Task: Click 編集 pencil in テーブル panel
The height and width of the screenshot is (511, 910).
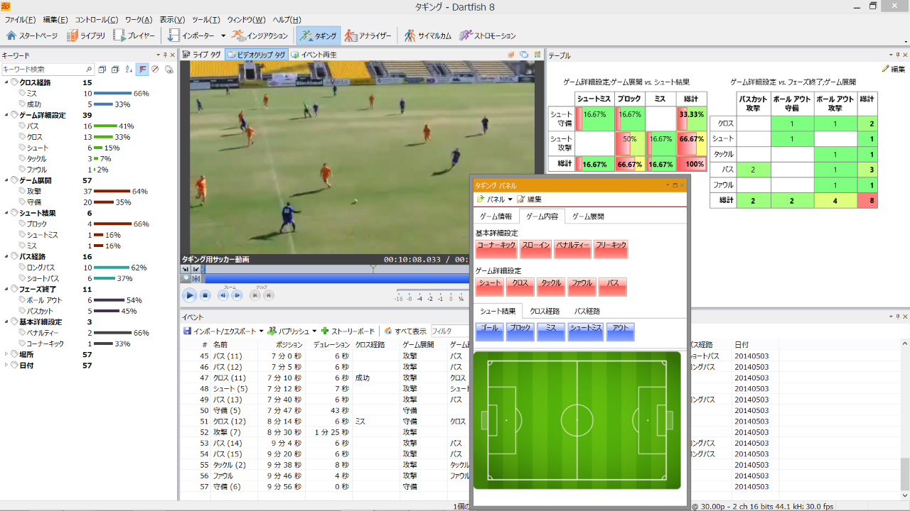Action: click(893, 69)
